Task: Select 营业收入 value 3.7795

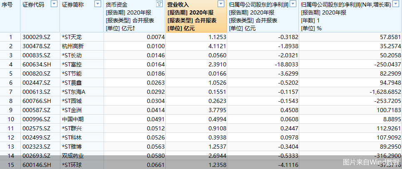Action: click(217, 110)
